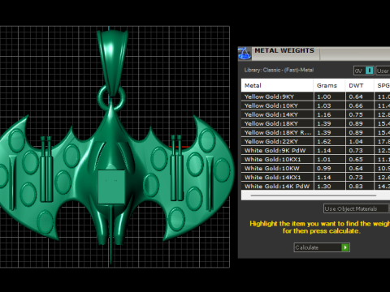Click the 0.75 DWT value for 14KY
The height and width of the screenshot is (292, 390).
click(x=356, y=114)
